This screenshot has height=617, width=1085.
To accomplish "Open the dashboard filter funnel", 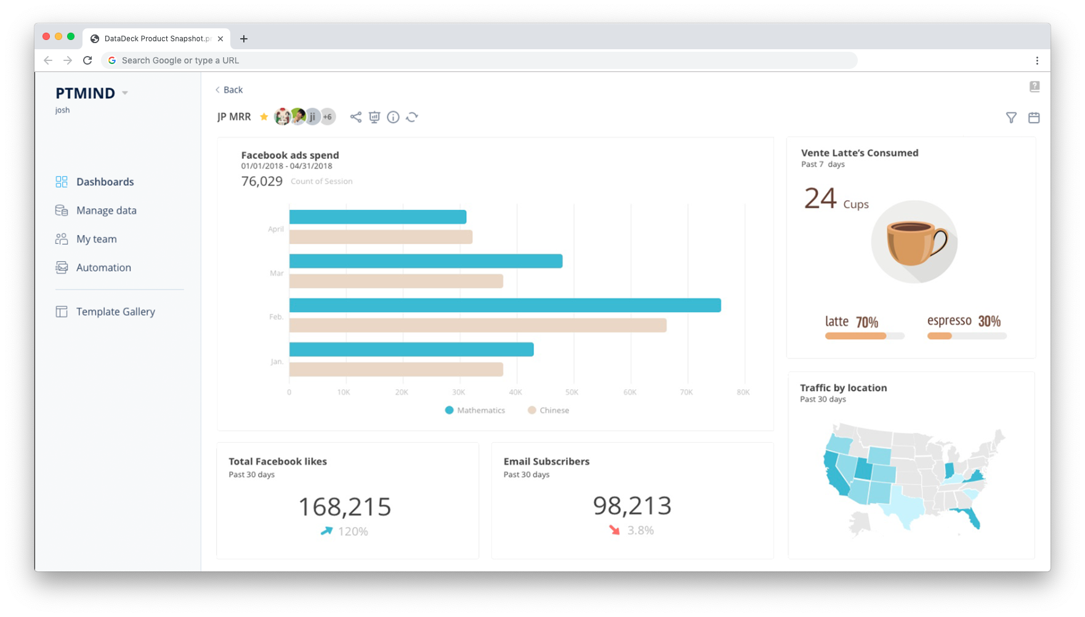I will [1011, 118].
